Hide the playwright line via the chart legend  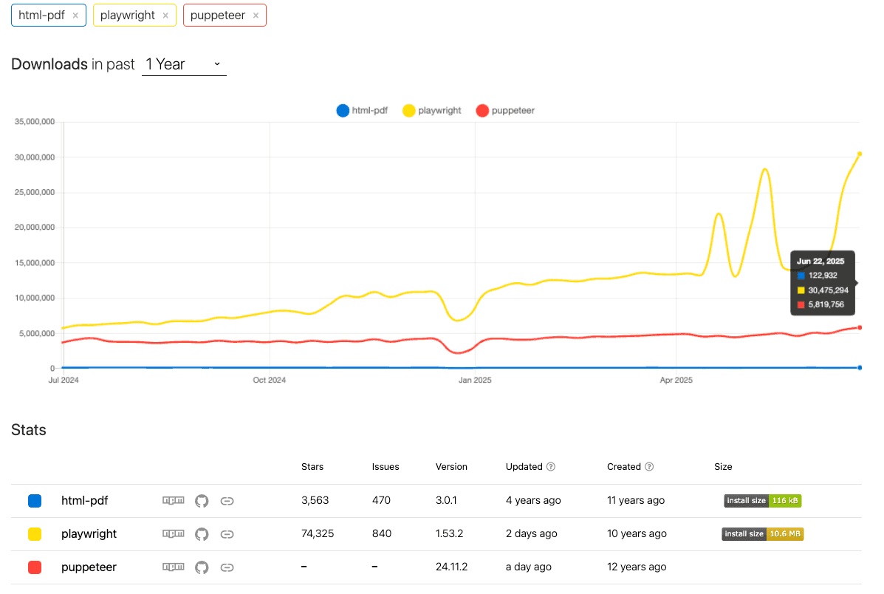point(432,110)
